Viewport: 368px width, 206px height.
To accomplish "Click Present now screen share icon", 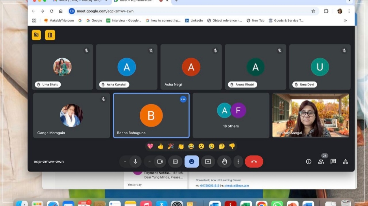I will 208,162.
